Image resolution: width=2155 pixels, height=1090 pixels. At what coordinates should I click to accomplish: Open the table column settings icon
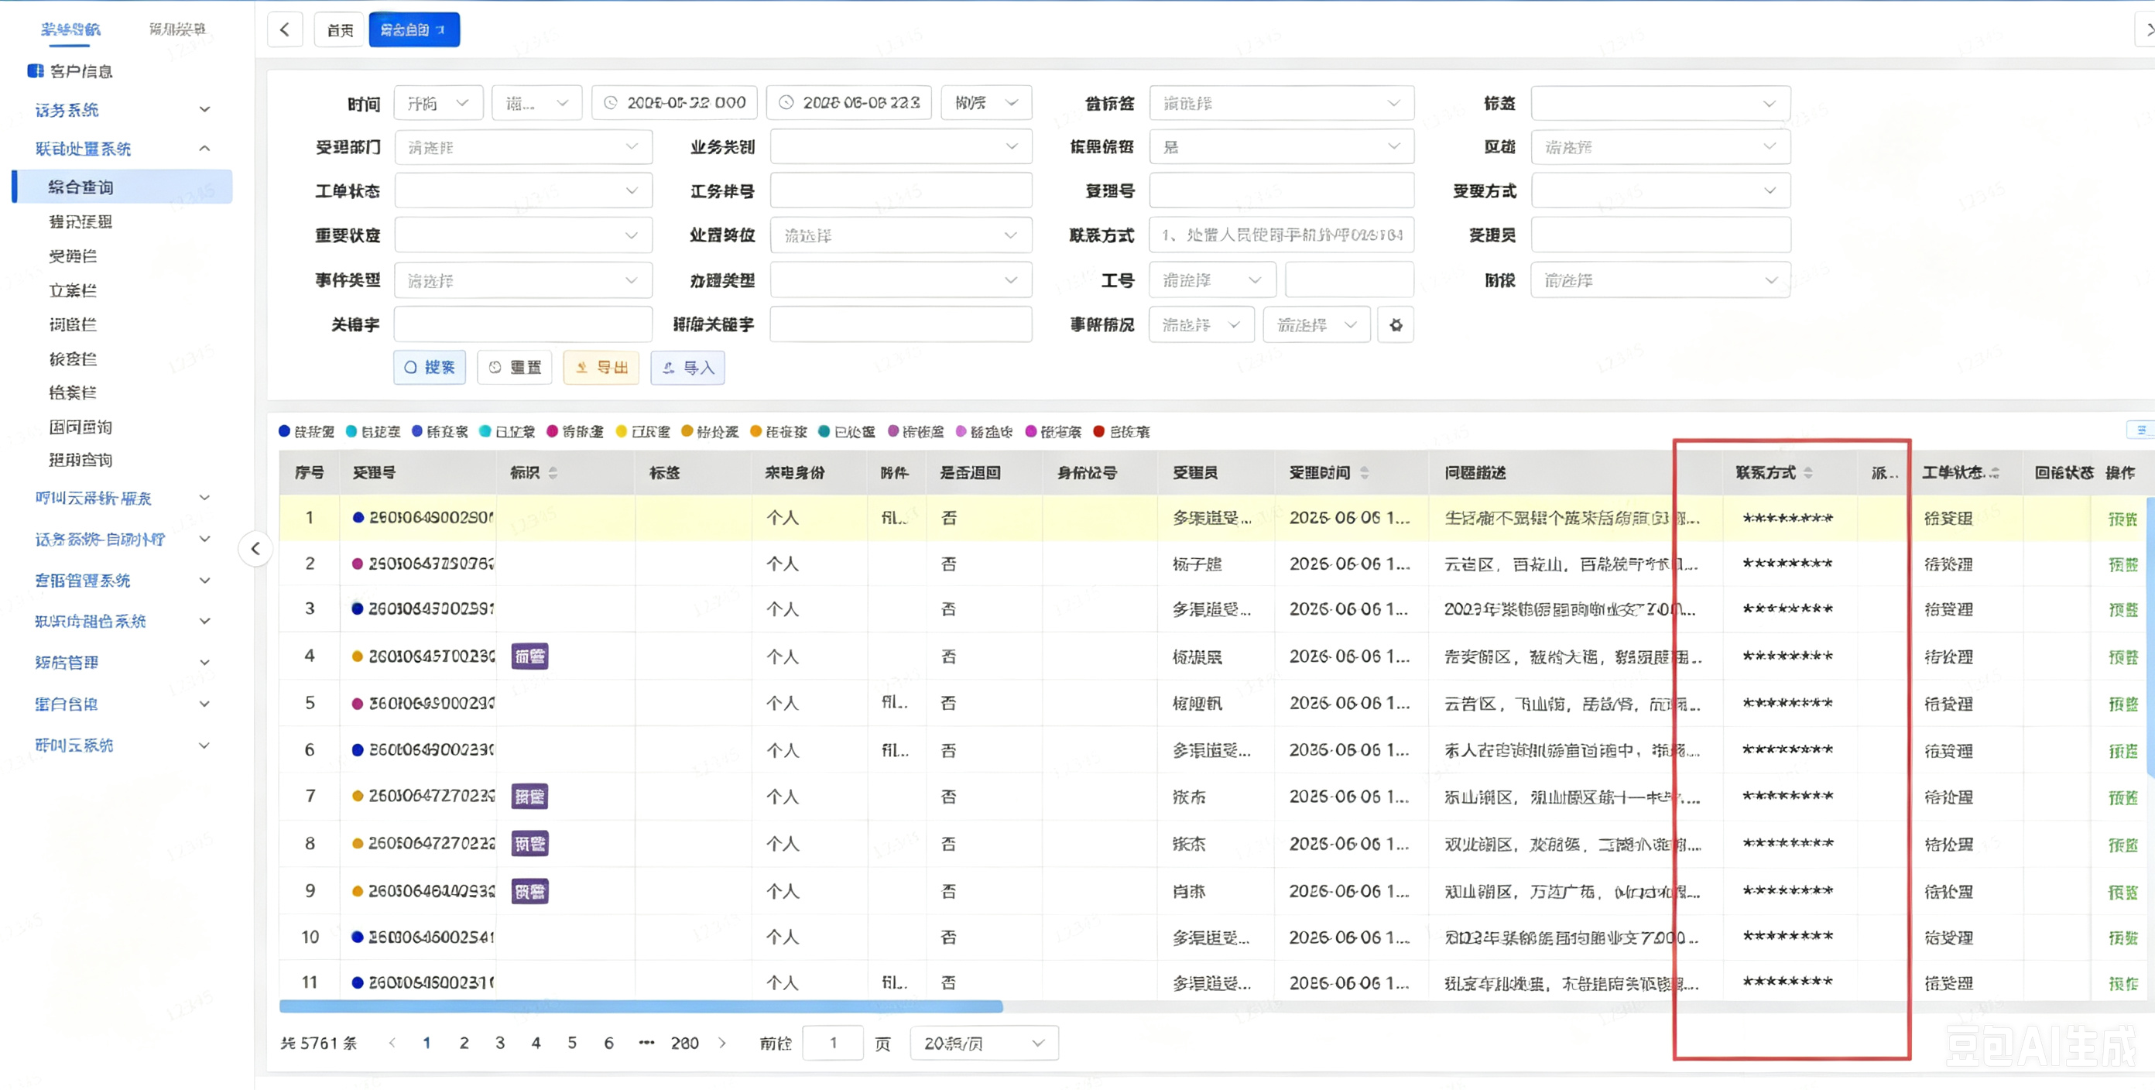coord(2141,430)
